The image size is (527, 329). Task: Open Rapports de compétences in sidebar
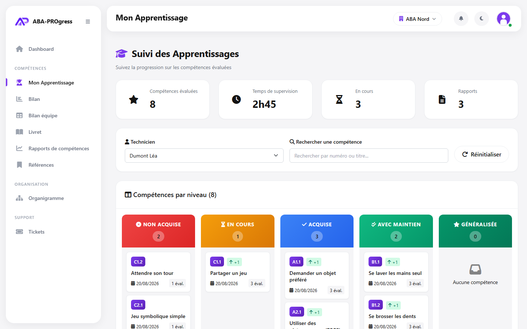tap(53, 148)
